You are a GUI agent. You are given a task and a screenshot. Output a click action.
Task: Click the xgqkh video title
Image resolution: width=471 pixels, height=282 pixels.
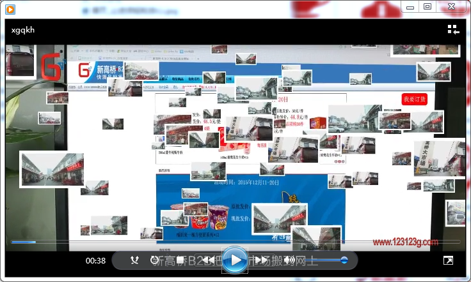(x=23, y=30)
